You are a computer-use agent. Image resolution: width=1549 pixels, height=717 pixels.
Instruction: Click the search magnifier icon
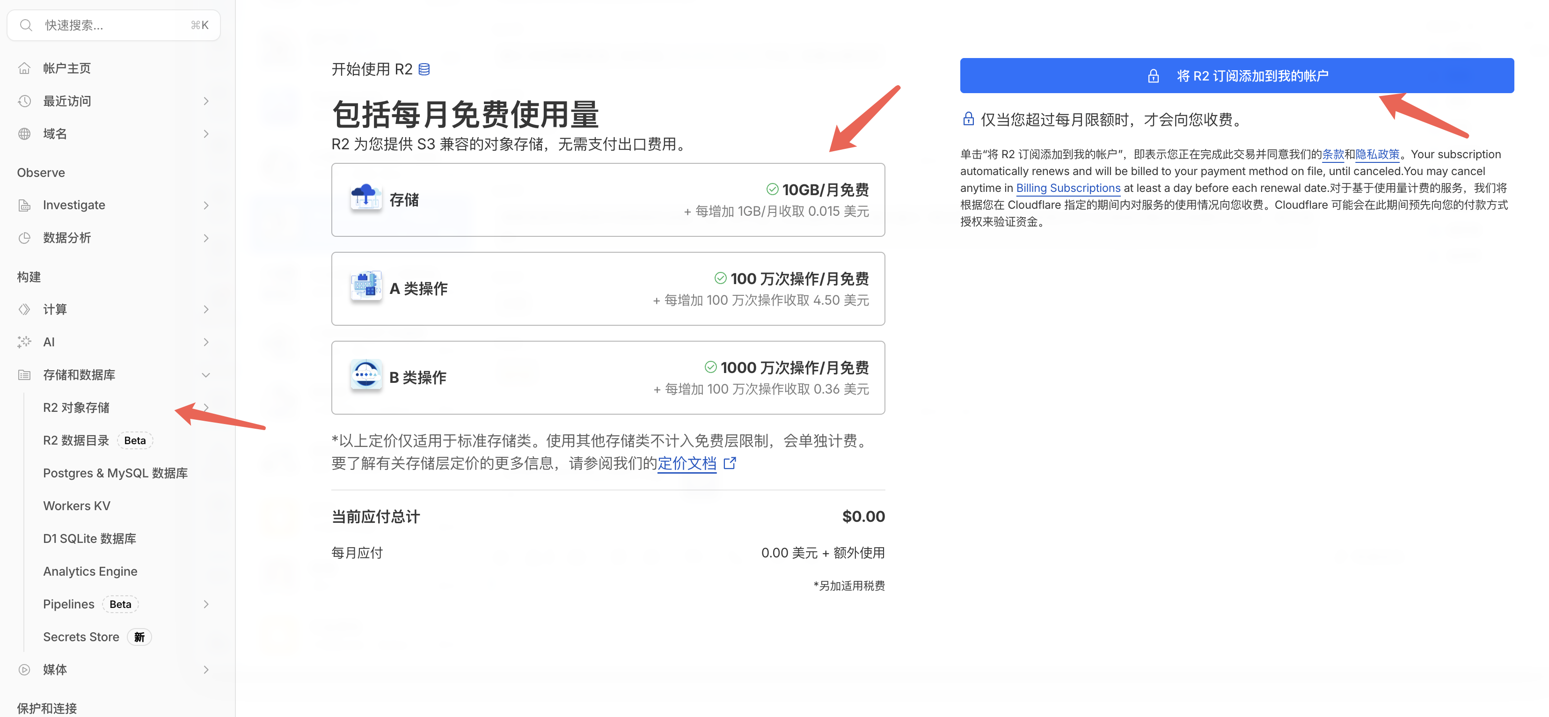(x=26, y=25)
